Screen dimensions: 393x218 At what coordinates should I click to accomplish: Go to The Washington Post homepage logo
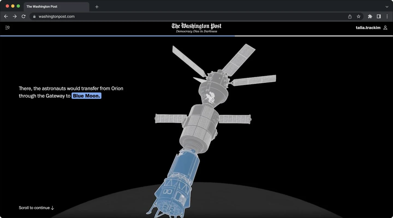(x=196, y=26)
